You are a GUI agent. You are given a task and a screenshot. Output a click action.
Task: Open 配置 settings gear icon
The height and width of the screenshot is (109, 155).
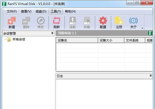click(x=103, y=21)
